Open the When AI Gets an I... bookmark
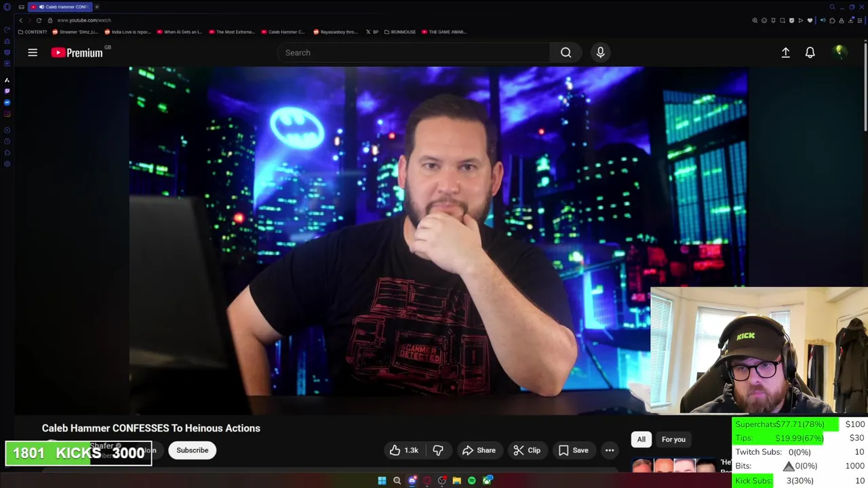 180,32
